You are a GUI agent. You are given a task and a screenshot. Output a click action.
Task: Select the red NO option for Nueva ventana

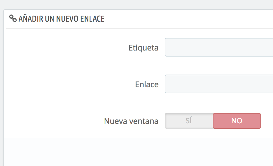[237, 121]
